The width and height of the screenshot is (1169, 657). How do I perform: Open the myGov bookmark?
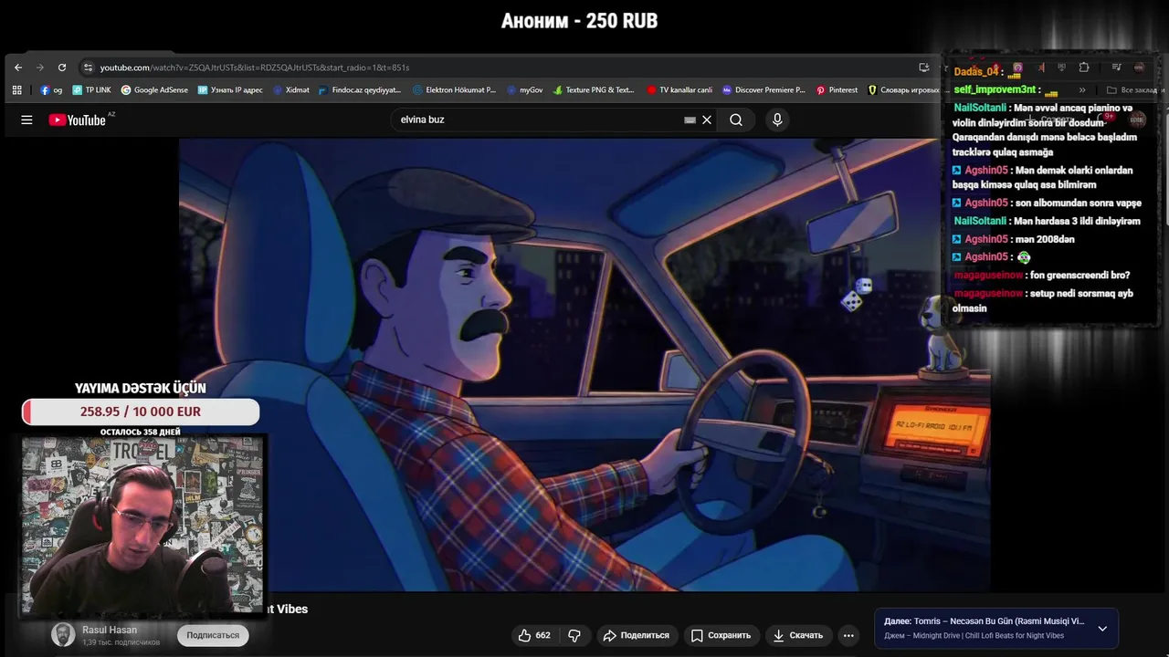point(524,90)
